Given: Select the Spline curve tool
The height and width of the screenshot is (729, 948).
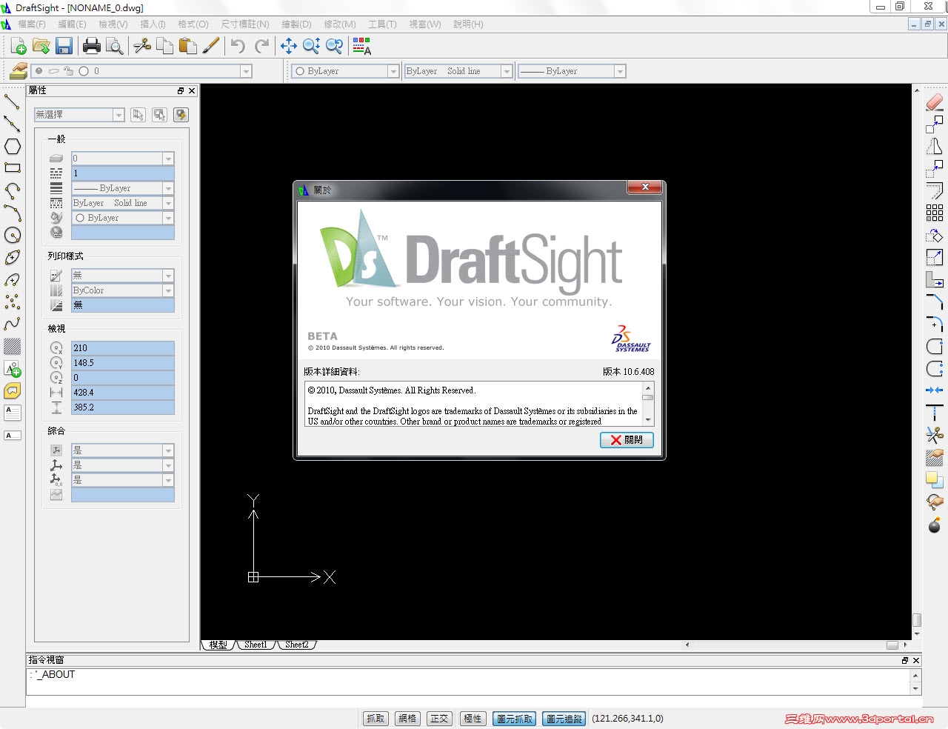Looking at the screenshot, I should click(x=13, y=324).
